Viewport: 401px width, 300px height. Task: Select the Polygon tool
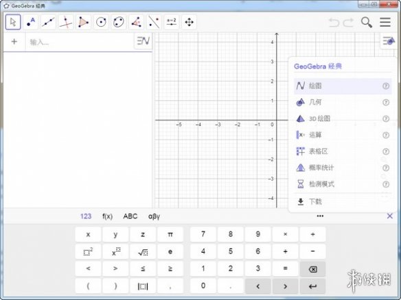pyautogui.click(x=83, y=22)
